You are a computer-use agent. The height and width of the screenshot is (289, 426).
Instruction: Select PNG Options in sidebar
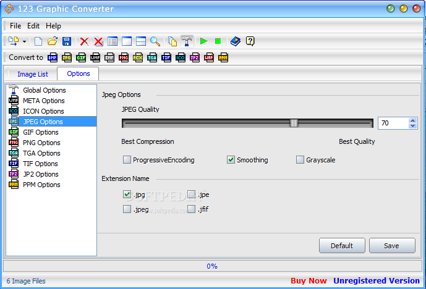pyautogui.click(x=41, y=143)
